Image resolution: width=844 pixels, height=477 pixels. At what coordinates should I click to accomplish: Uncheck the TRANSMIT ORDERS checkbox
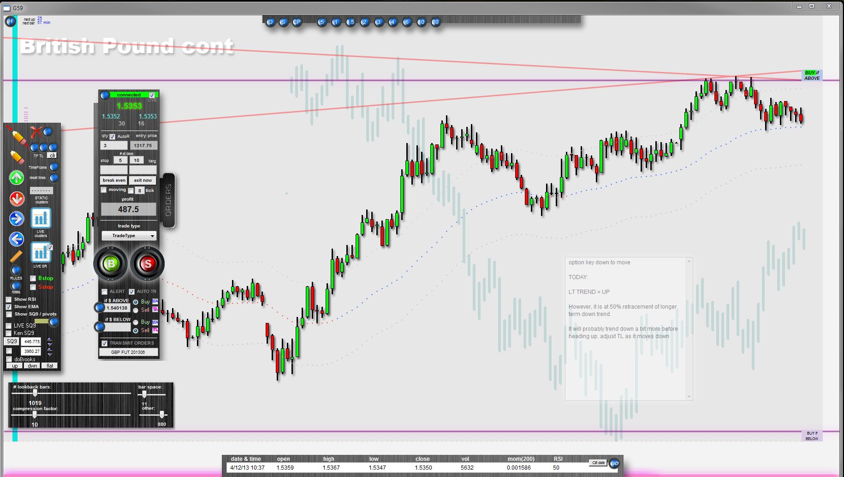pos(105,343)
